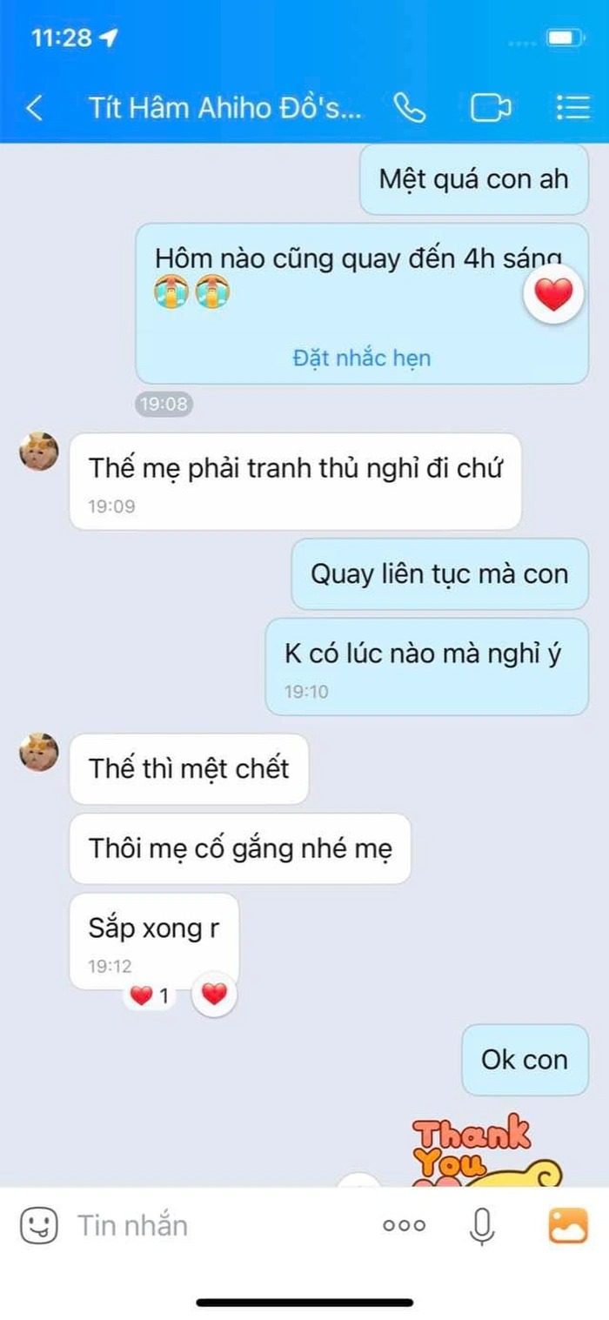The width and height of the screenshot is (609, 1320).
Task: Open the chat title 'Tít Hâm Ahiho Đồ's...'
Action: (x=224, y=108)
